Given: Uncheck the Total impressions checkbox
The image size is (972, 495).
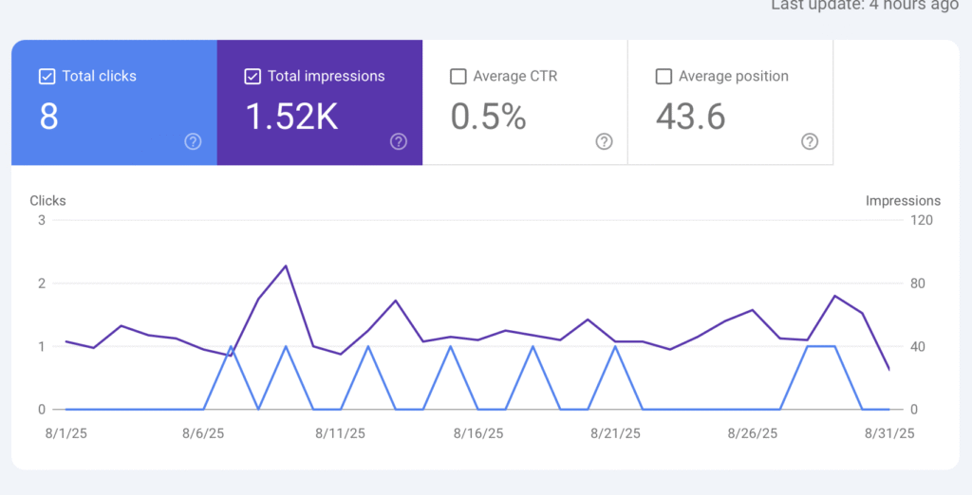Looking at the screenshot, I should [x=252, y=77].
